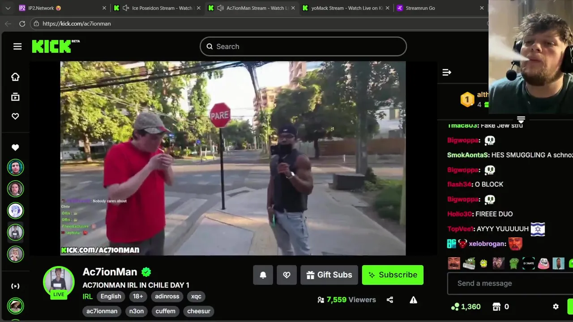The height and width of the screenshot is (322, 573).
Task: Toggle notification bell for Ac7ionMan
Action: pos(263,275)
